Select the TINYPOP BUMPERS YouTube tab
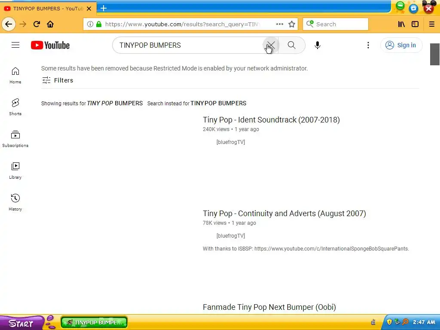This screenshot has height=330, width=440. [x=48, y=9]
